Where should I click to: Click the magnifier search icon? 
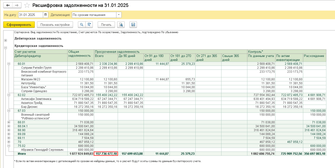tap(81, 24)
